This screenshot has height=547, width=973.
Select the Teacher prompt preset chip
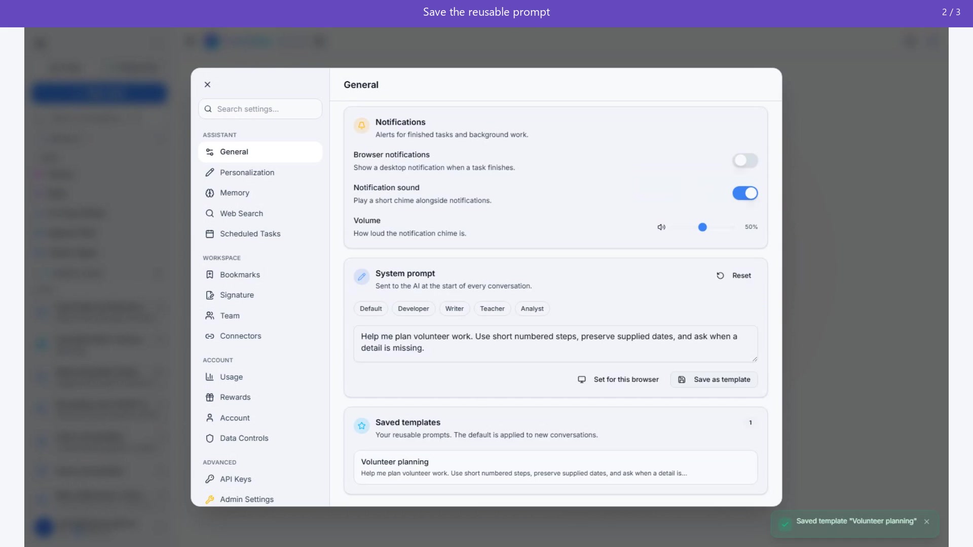pyautogui.click(x=493, y=309)
